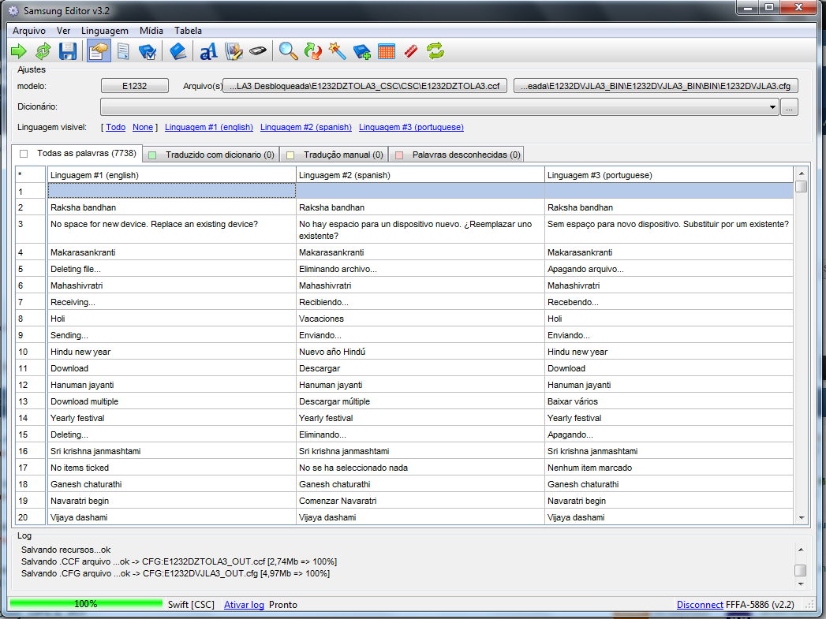Open the Ver menu
The image size is (826, 619).
(63, 31)
